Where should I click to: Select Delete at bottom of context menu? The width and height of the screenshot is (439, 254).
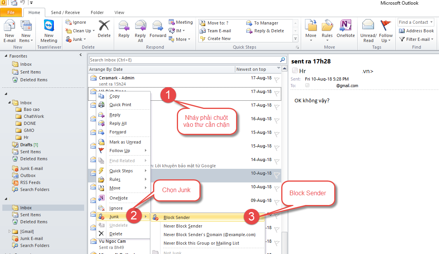(x=123, y=234)
